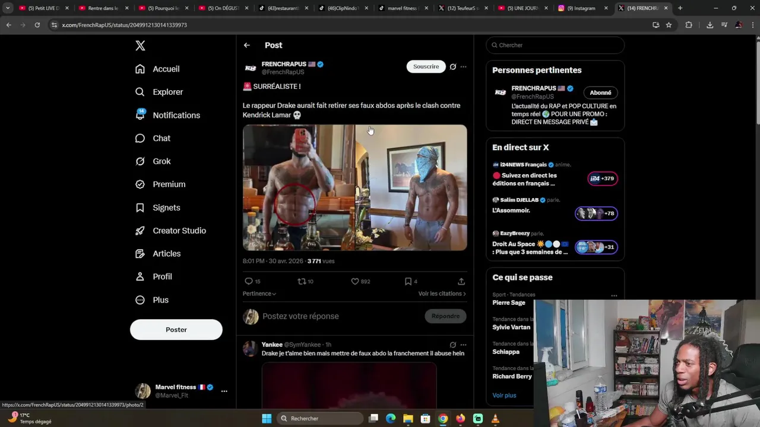Open EazyBreezy Droit Au Space
Screen dimensions: 760x427
point(555,243)
